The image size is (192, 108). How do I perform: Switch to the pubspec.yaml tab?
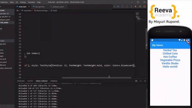58,7
